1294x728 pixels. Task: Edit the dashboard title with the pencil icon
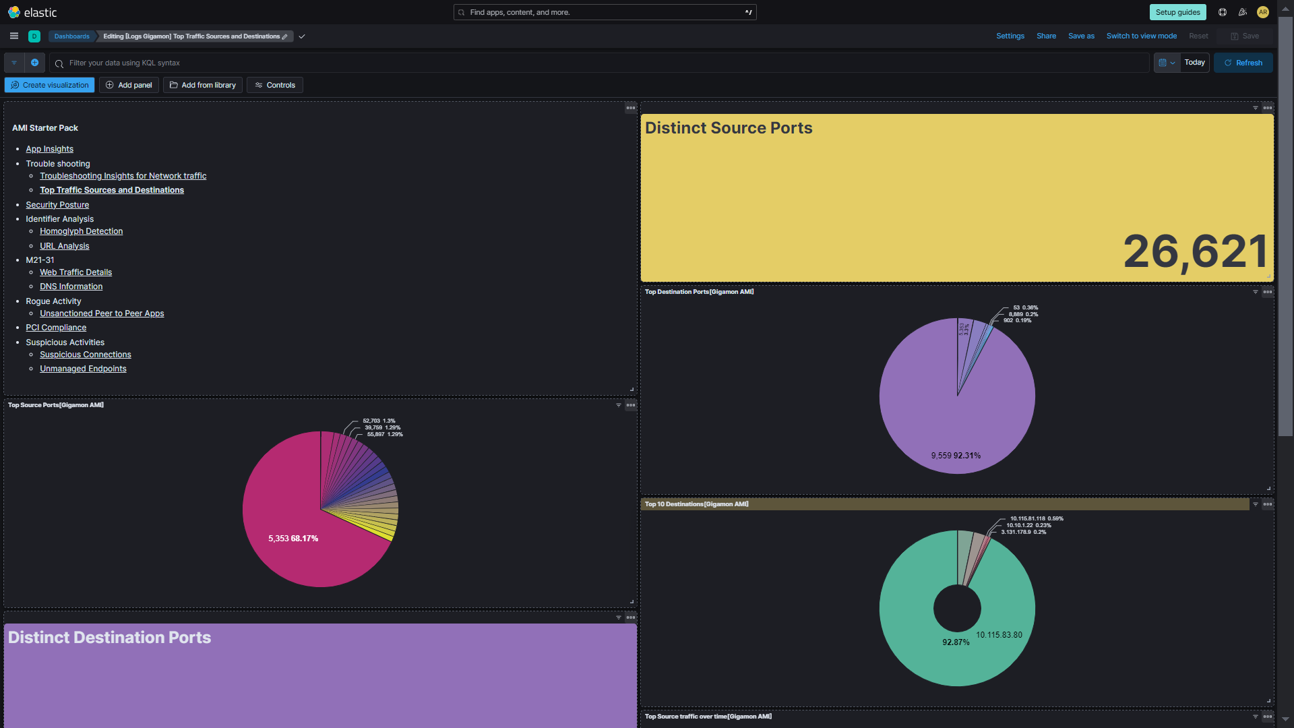click(284, 36)
